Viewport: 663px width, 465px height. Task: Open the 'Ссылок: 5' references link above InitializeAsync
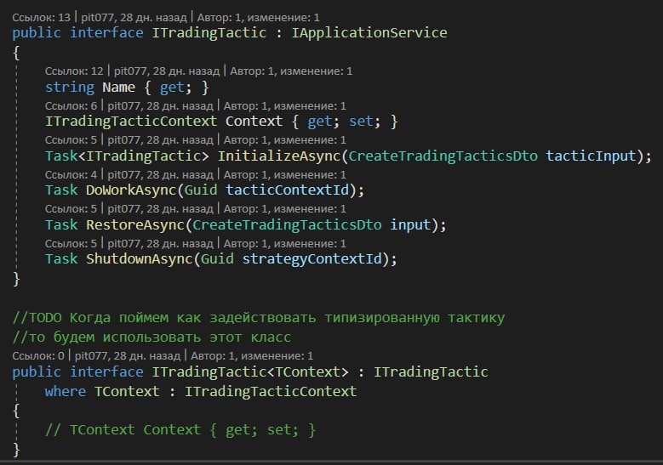coord(71,139)
